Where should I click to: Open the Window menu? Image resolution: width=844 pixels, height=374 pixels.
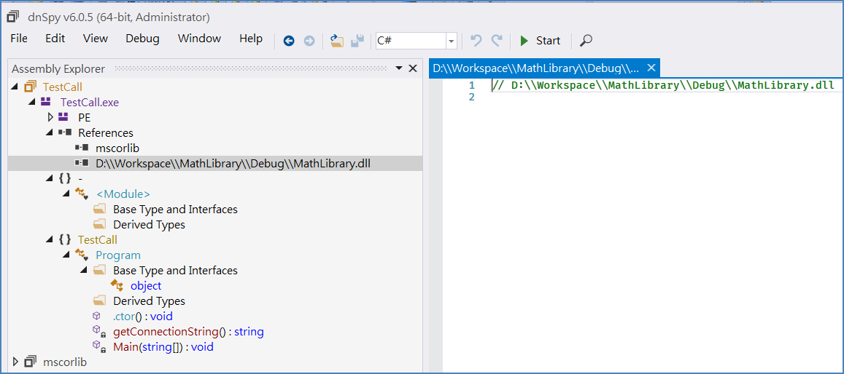pyautogui.click(x=199, y=39)
